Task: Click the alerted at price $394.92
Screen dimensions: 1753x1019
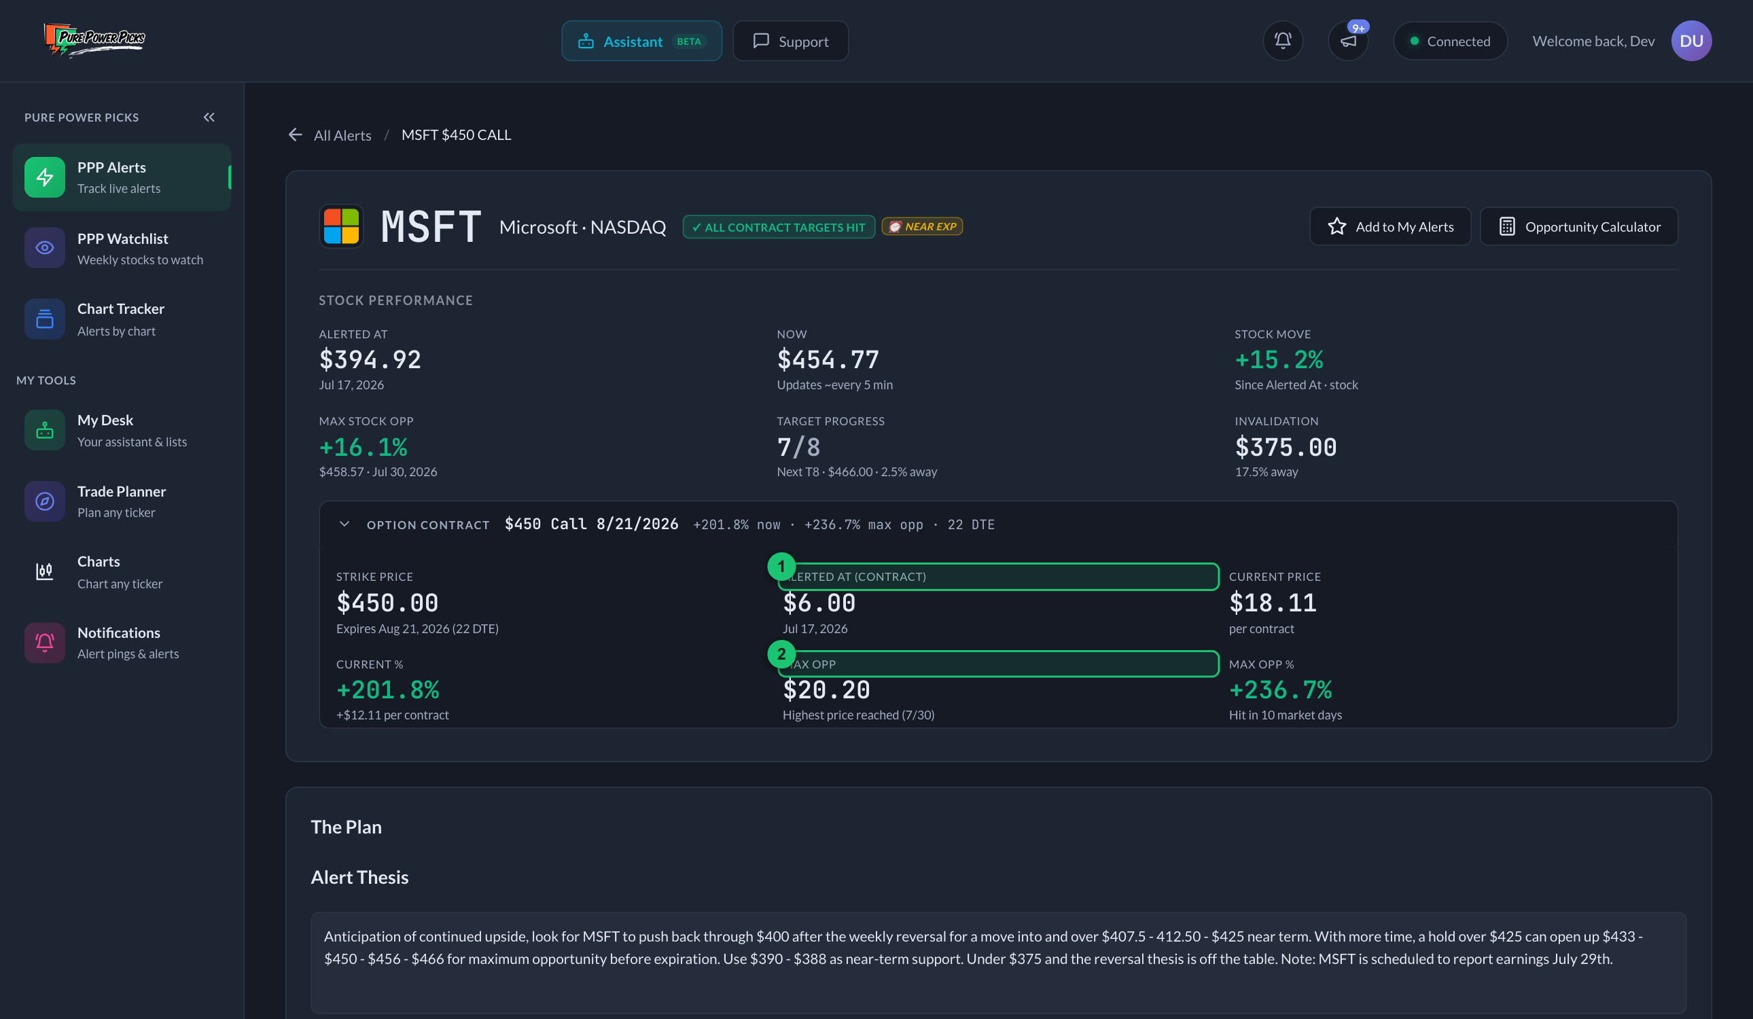Action: (x=370, y=359)
